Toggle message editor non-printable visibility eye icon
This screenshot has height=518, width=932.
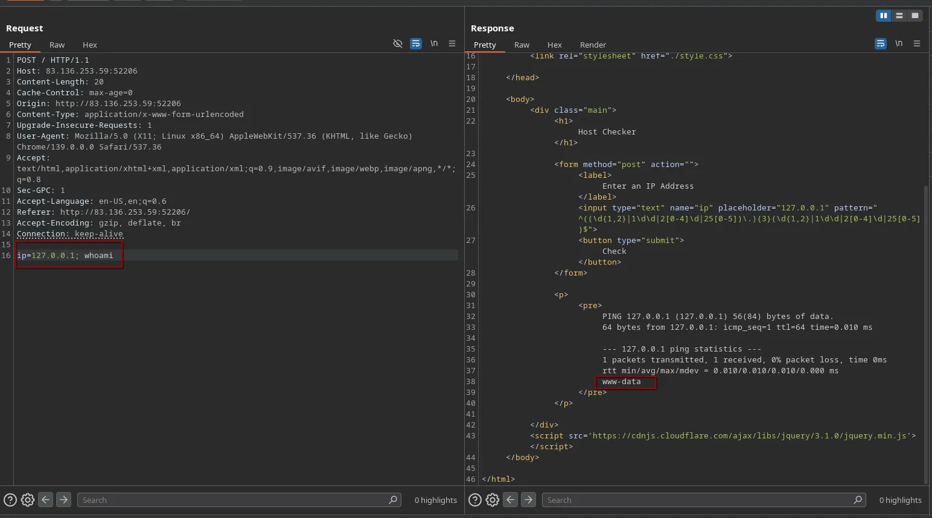pyautogui.click(x=397, y=43)
